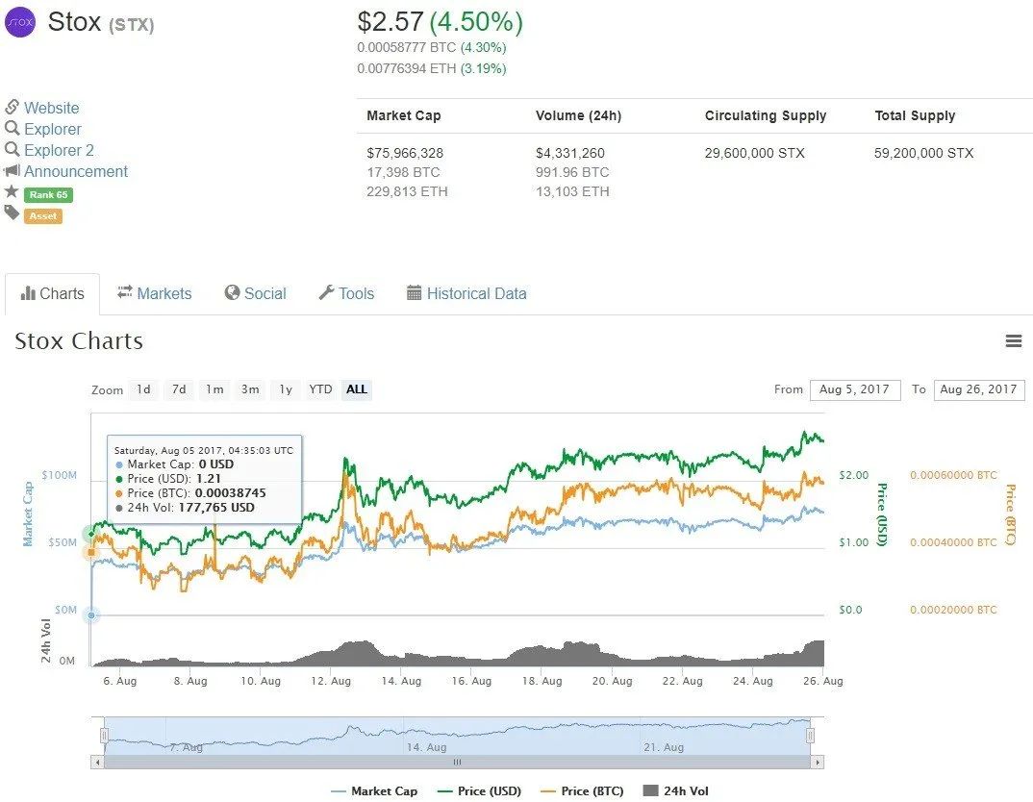This screenshot has width=1033, height=802.
Task: Click the 24h volume value $4,331,260
Action: click(570, 153)
